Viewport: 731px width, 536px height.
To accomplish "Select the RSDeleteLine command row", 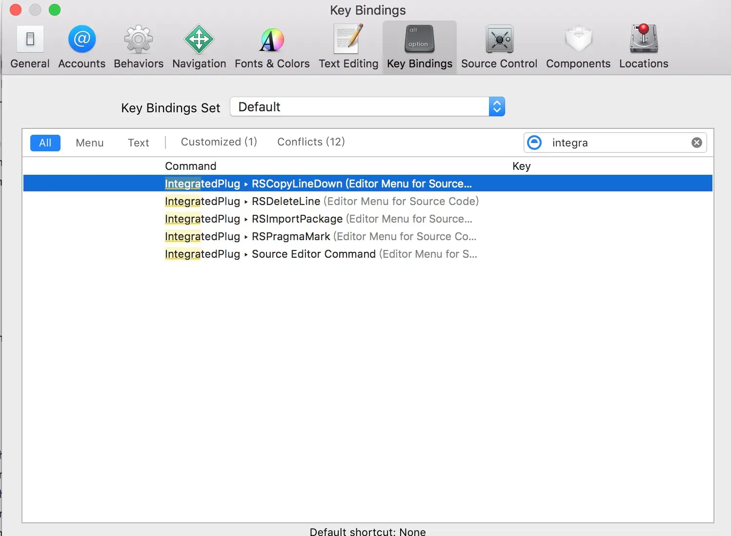I will pyautogui.click(x=368, y=201).
